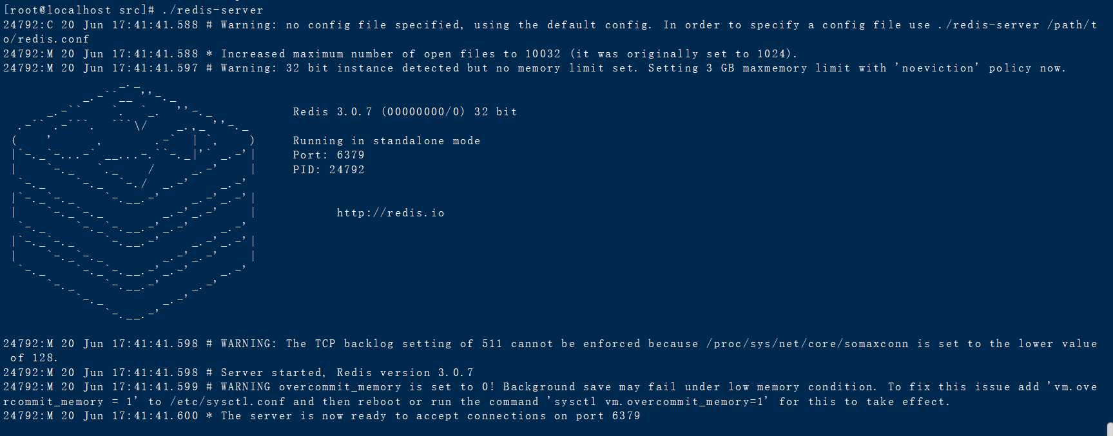Image resolution: width=1113 pixels, height=436 pixels.
Task: Click the '32 bit instance detected' warning line
Action: coord(534,68)
